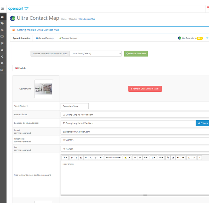Click Remove Ultra Contact Map 1 button
209x209 pixels.
(x=145, y=89)
